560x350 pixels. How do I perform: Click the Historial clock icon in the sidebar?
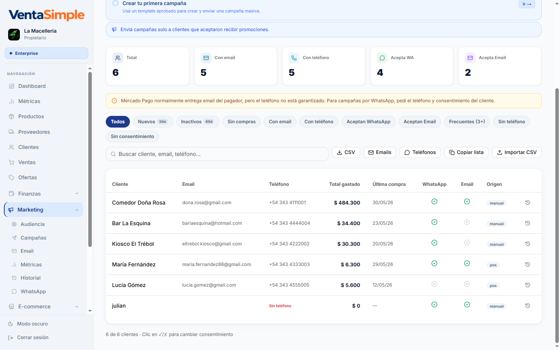(14, 278)
